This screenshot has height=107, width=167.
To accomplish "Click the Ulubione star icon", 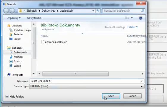I will tap(9, 25).
